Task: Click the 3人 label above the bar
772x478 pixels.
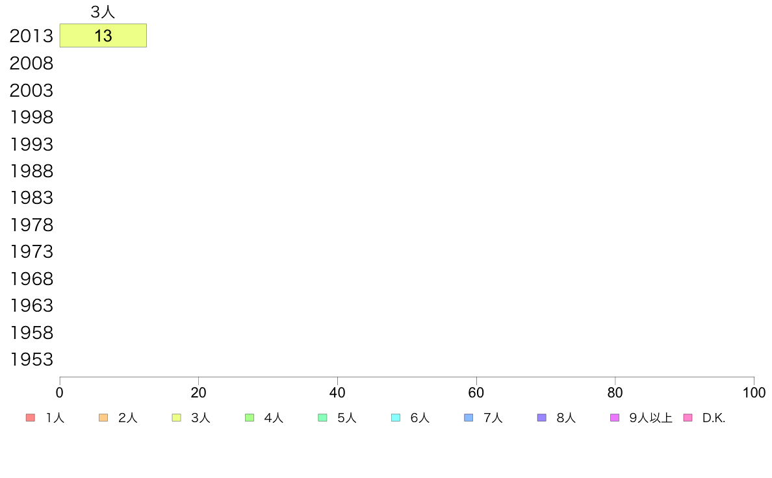Action: (103, 12)
